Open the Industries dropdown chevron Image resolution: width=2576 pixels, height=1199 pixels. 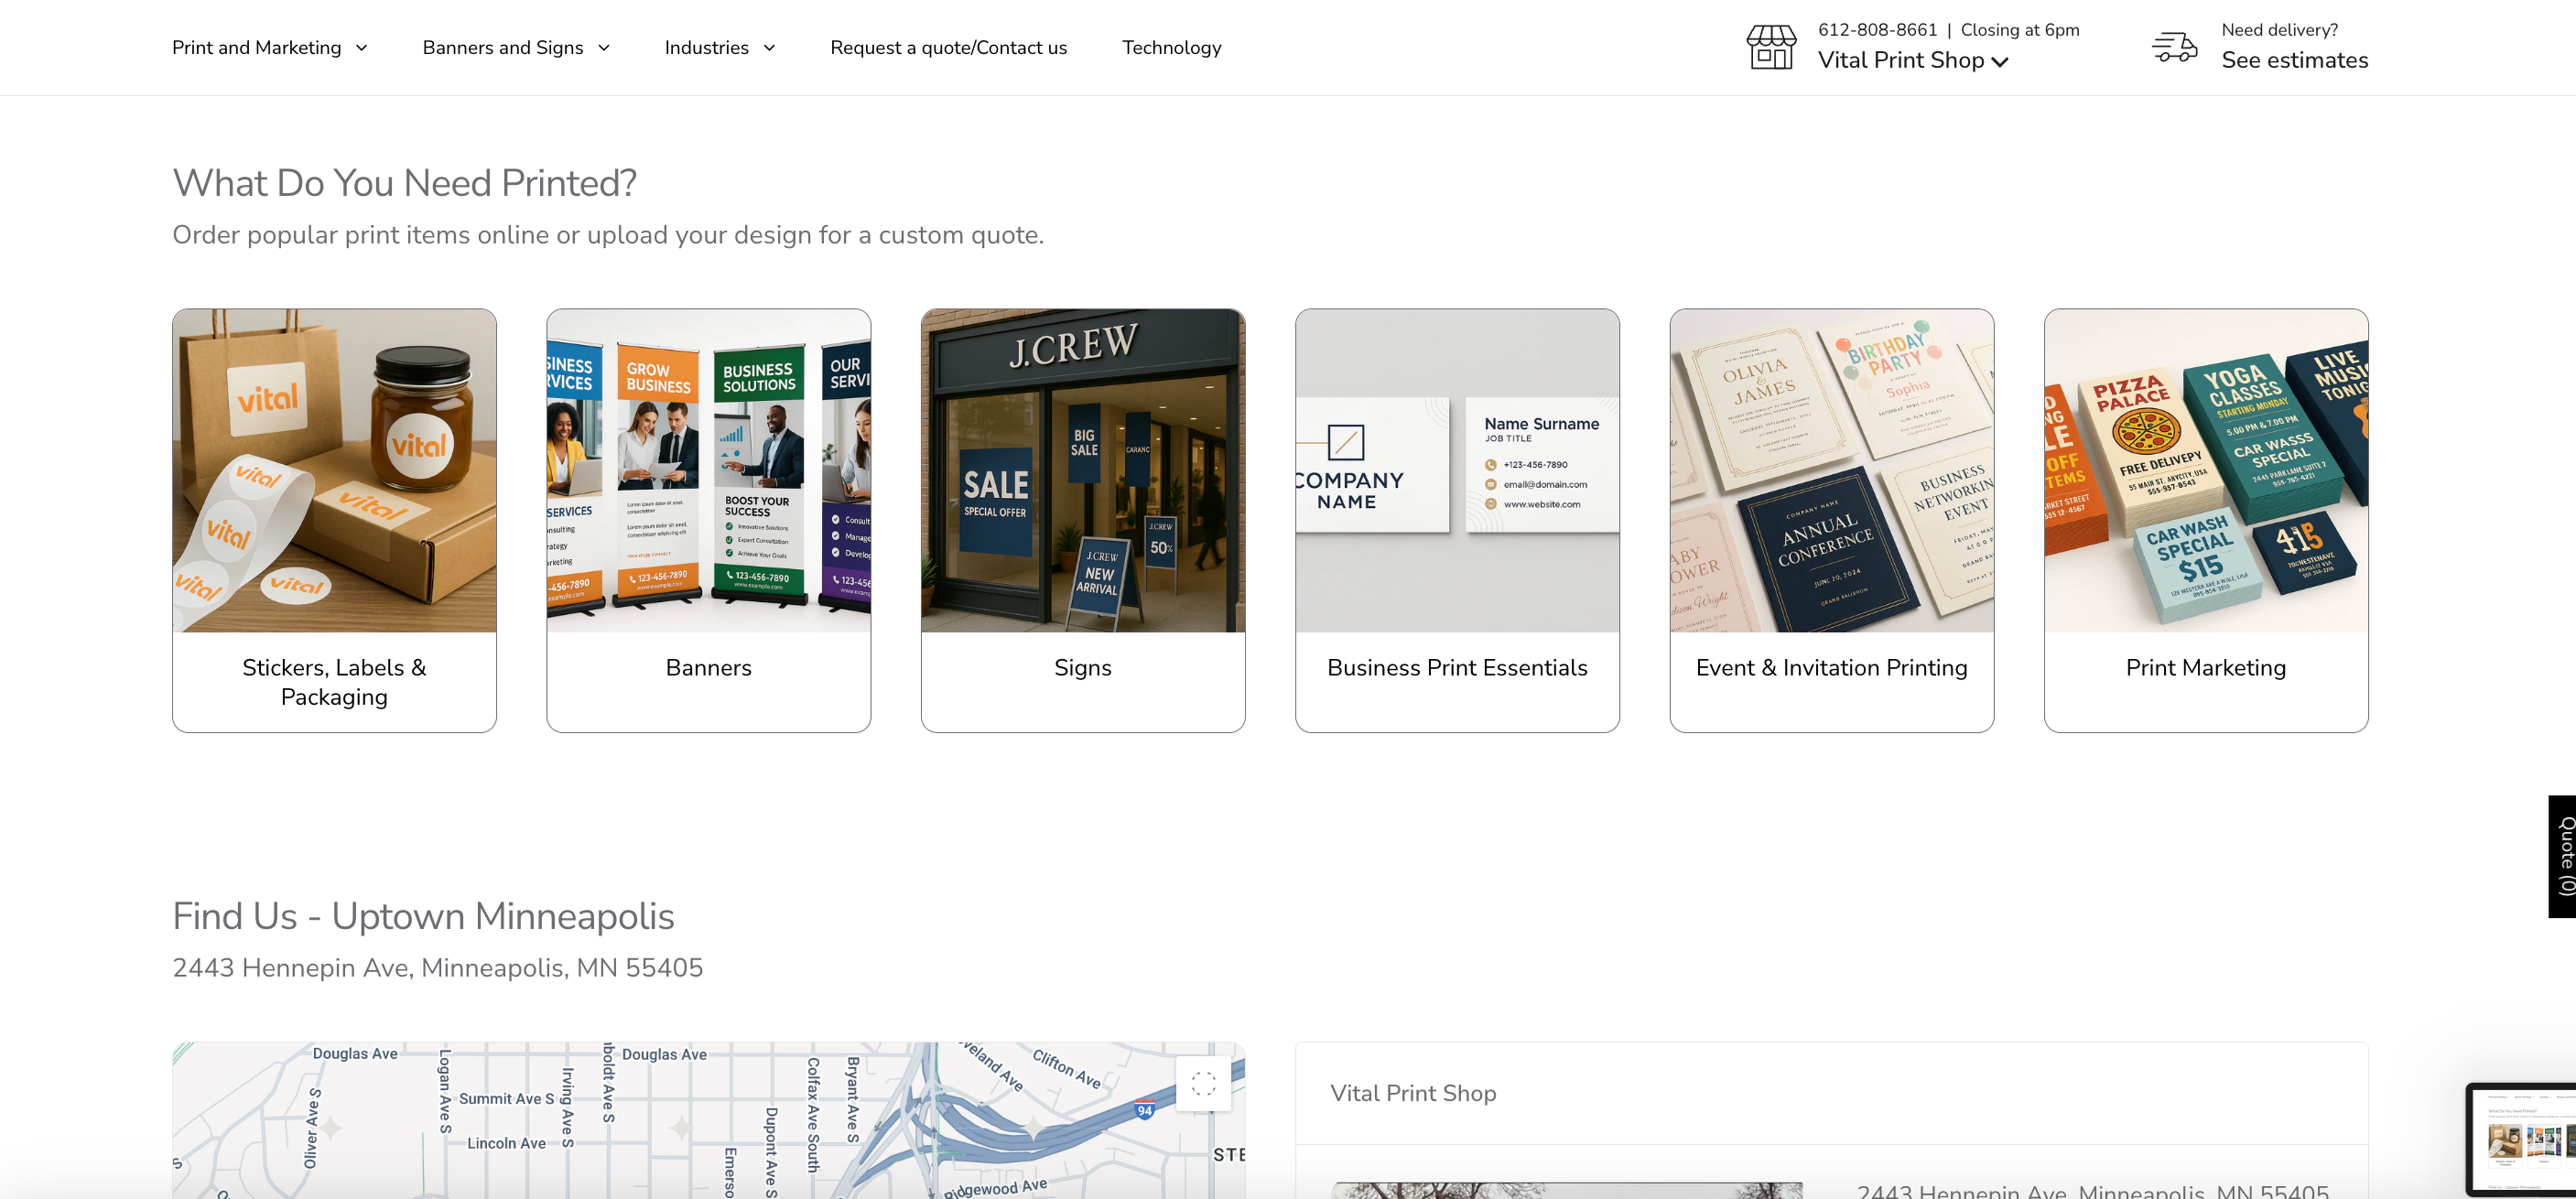(769, 47)
